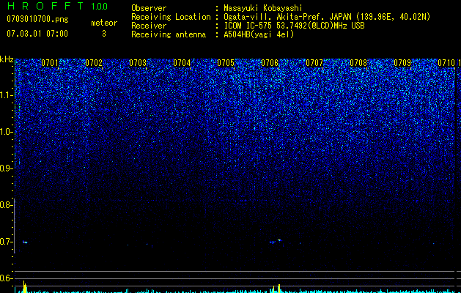Click the kHz axis unit label
The width and height of the screenshot is (461, 293).
point(7,59)
